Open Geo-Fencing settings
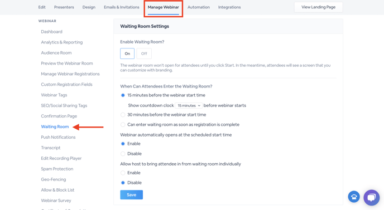 coord(54,179)
